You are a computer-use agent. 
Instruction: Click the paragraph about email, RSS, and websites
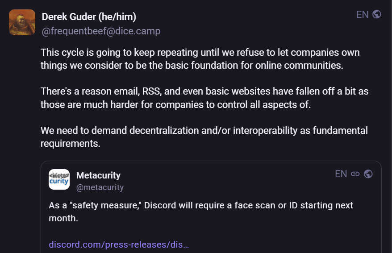click(x=204, y=98)
